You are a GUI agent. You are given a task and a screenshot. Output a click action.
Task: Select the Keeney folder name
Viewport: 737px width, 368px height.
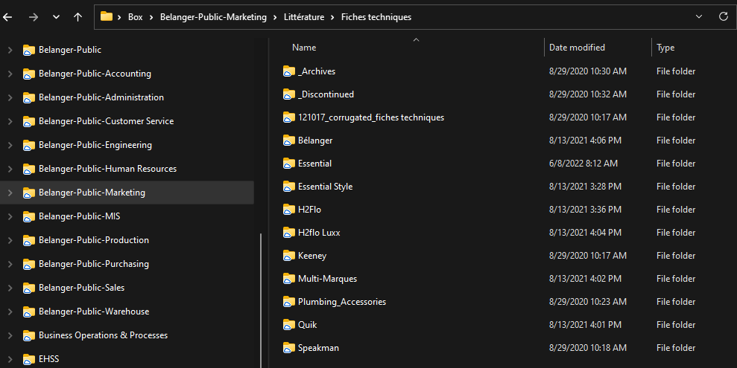coord(312,256)
